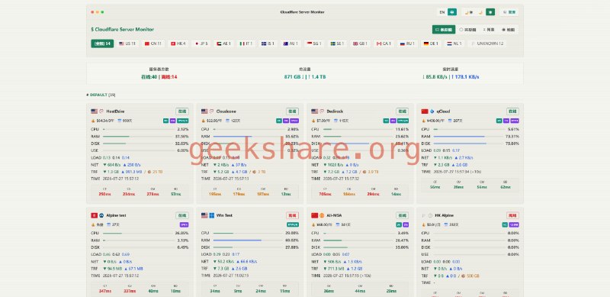
Task: Click the Windows logo beside Win Test
Action: tap(212, 215)
